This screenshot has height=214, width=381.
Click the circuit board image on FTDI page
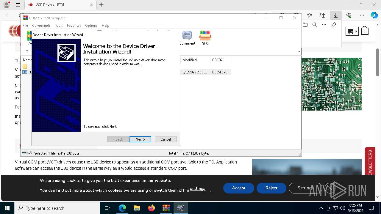pyautogui.click(x=332, y=84)
